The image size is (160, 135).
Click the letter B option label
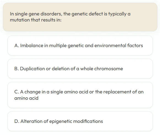17,69
